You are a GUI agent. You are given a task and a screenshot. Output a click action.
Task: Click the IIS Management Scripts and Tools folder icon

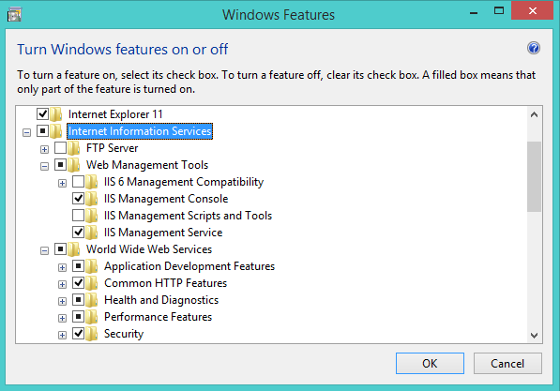coord(92,216)
